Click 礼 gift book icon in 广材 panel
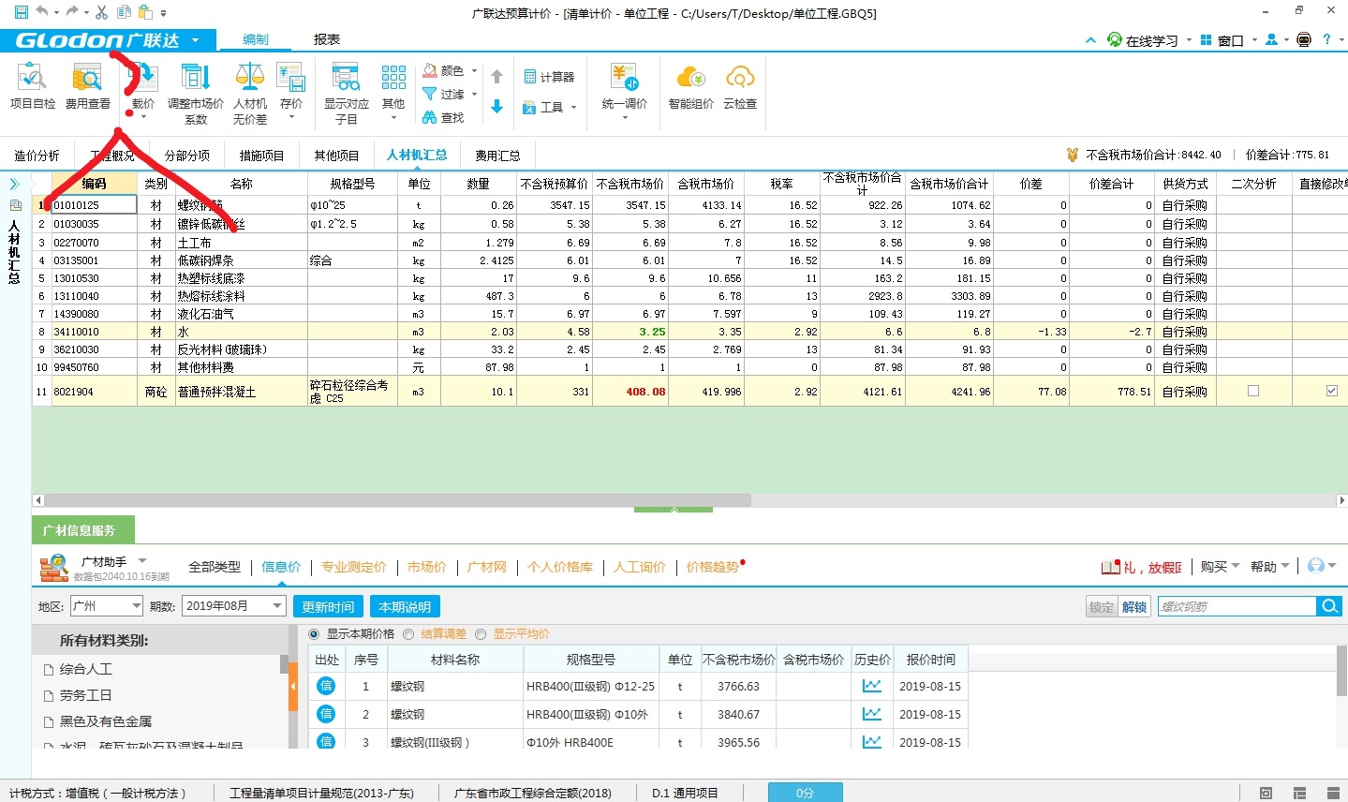The width and height of the screenshot is (1348, 802). coord(1111,567)
